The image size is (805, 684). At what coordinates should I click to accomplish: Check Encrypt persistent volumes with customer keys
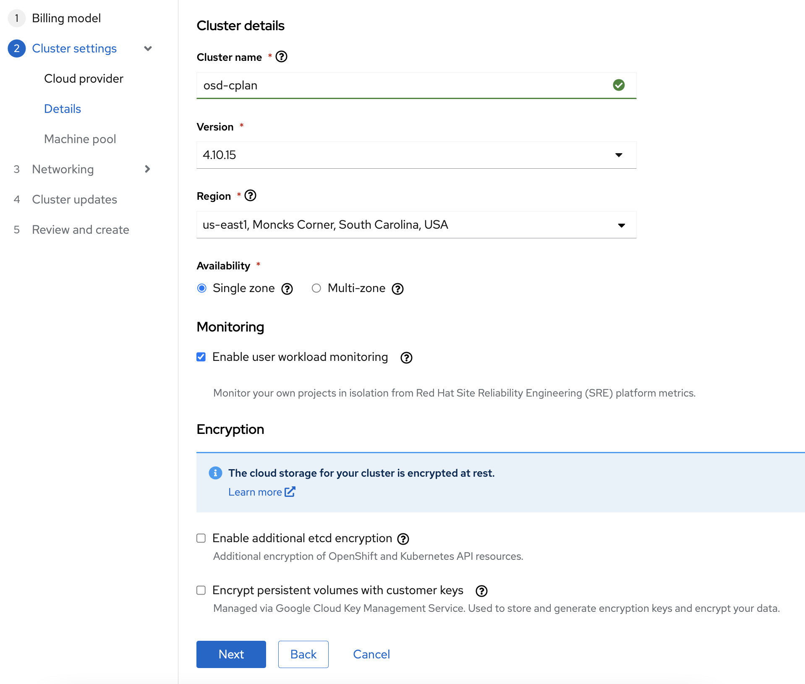click(201, 590)
